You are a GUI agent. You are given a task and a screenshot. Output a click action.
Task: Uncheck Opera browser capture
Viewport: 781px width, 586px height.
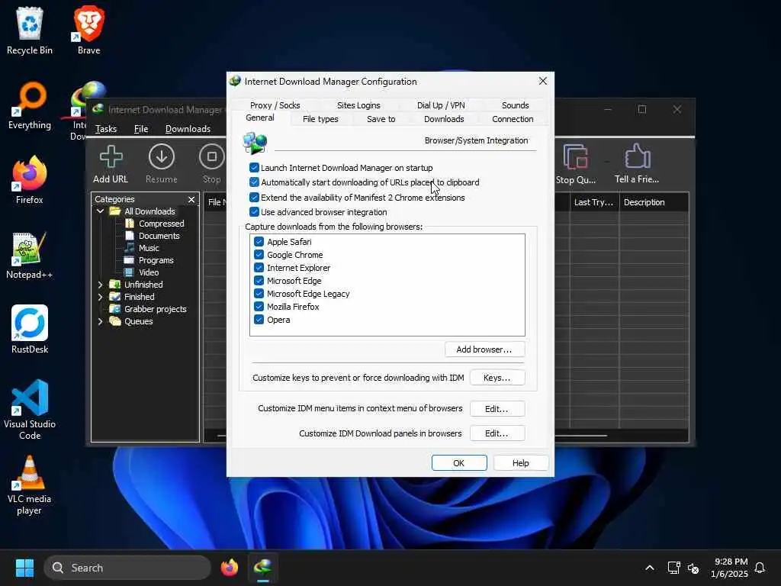click(x=259, y=320)
